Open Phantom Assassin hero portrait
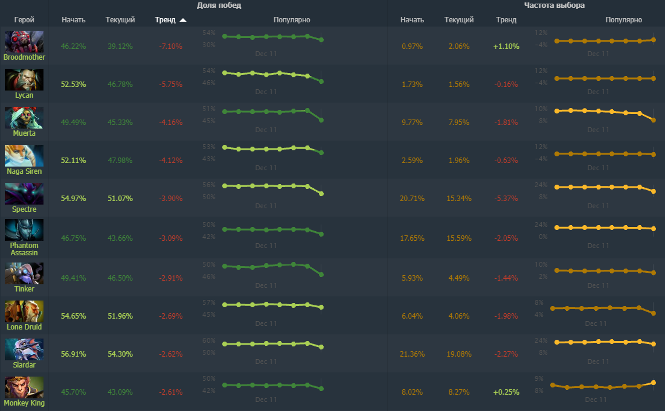This screenshot has width=665, height=411. pos(24,230)
